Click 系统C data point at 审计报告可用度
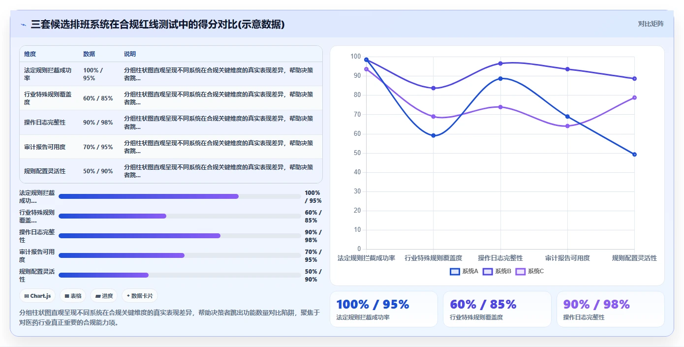 tap(567, 126)
